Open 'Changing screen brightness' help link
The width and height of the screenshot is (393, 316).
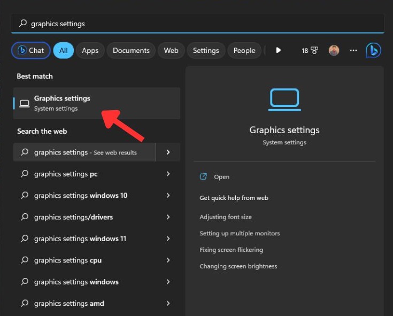[238, 266]
